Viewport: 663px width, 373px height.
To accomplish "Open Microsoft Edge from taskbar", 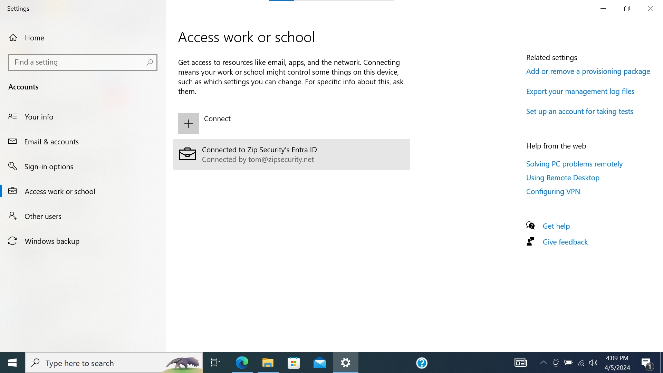I will [x=242, y=363].
